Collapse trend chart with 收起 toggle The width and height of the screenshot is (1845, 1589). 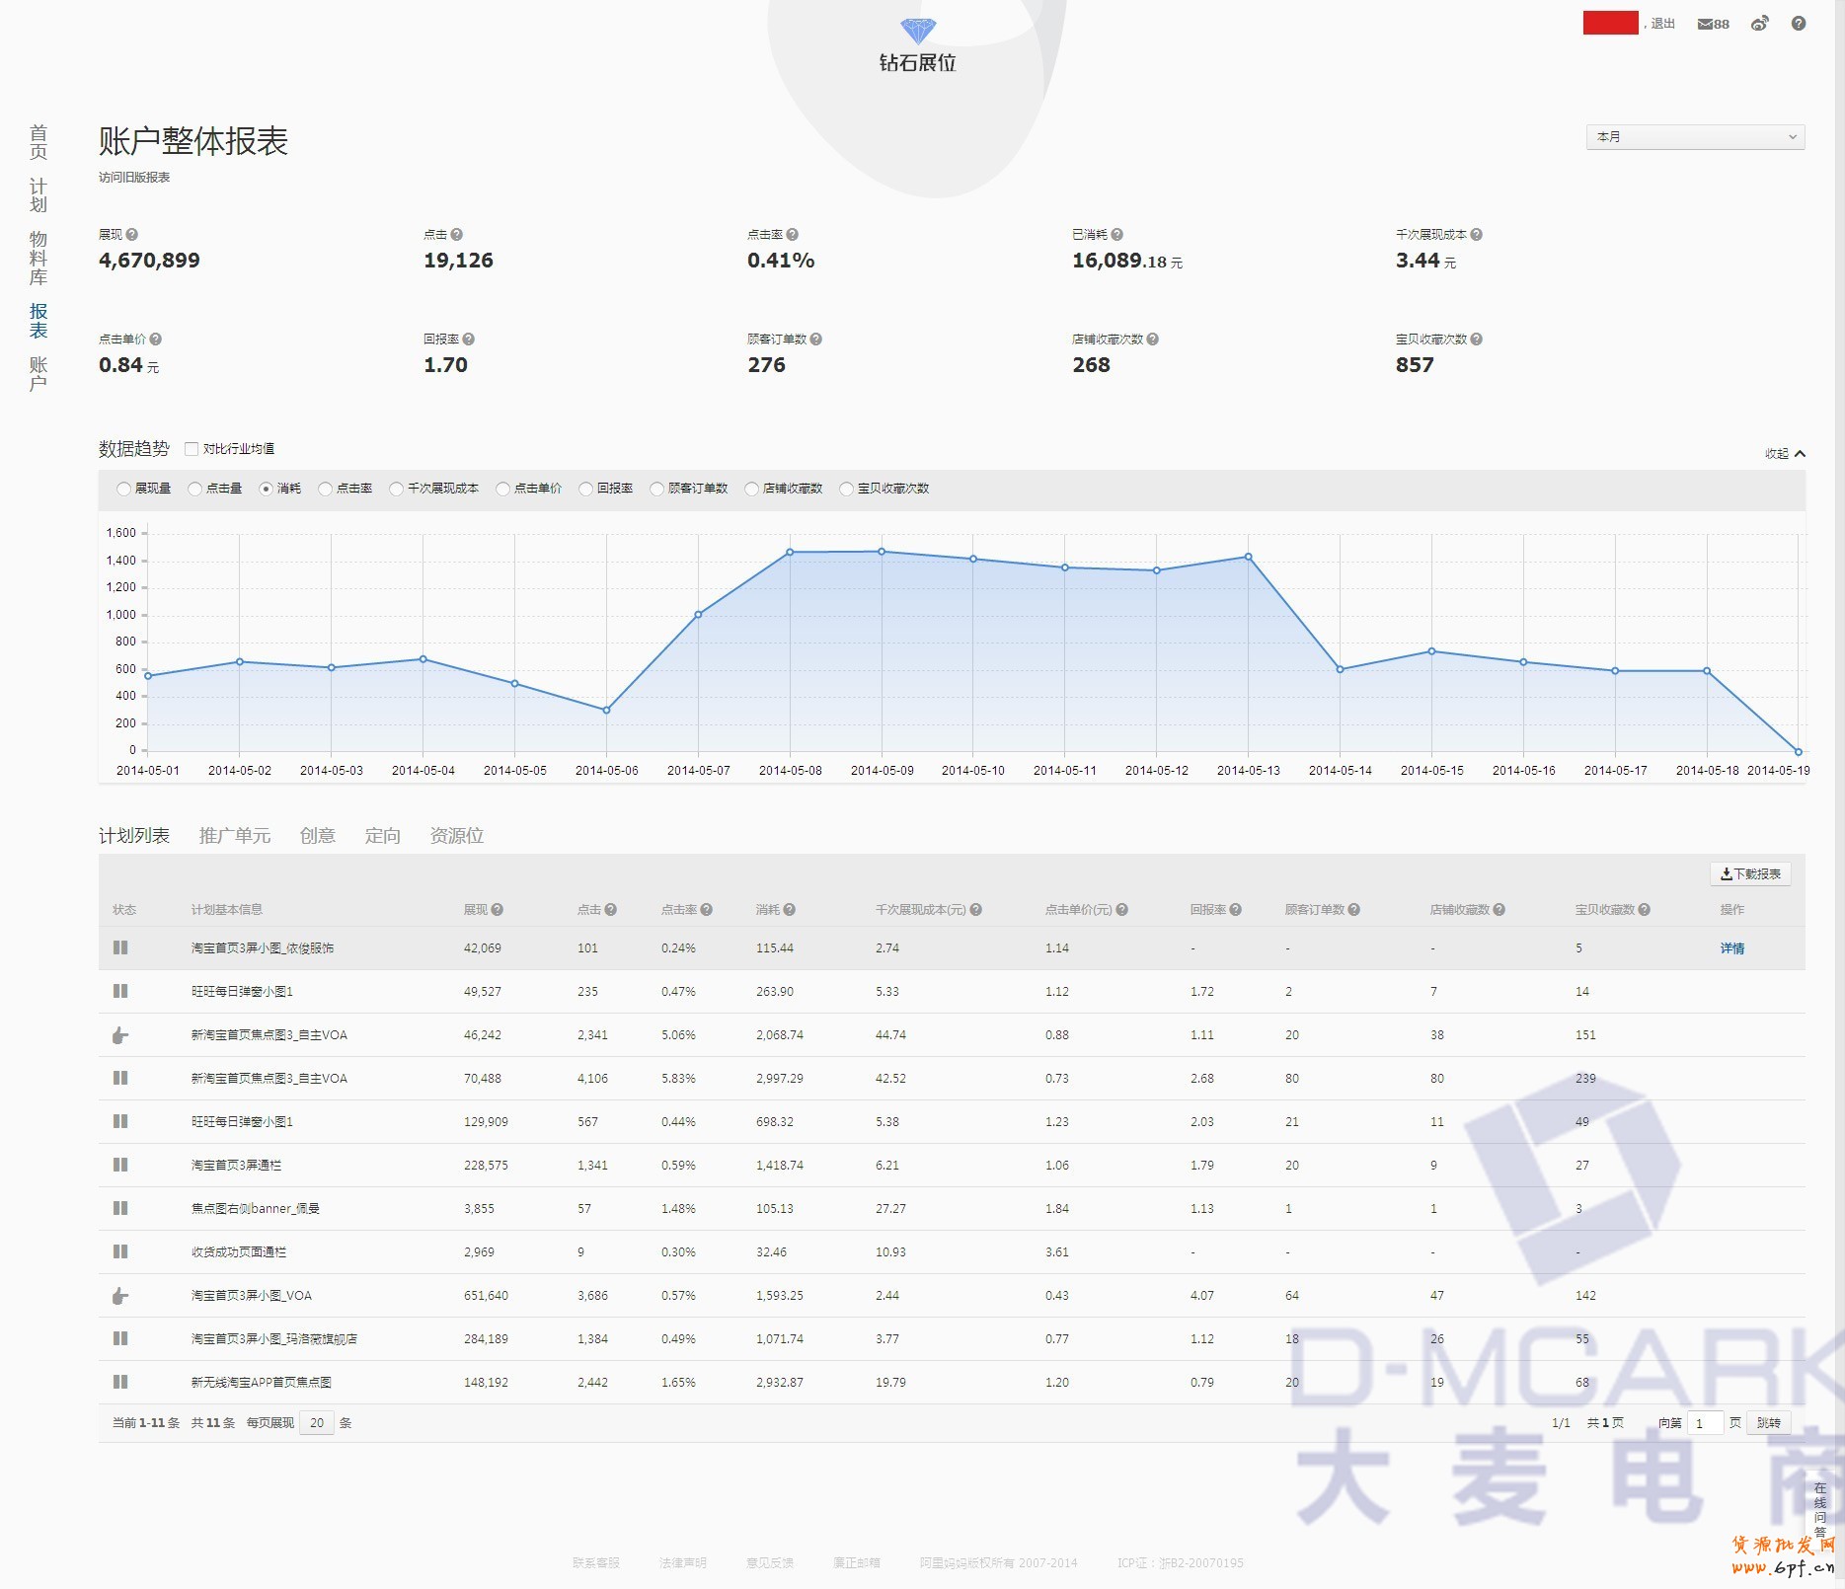1785,454
